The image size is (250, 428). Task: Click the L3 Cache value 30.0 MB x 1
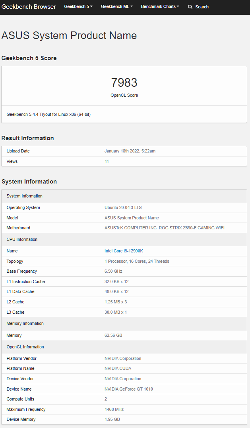(116, 312)
